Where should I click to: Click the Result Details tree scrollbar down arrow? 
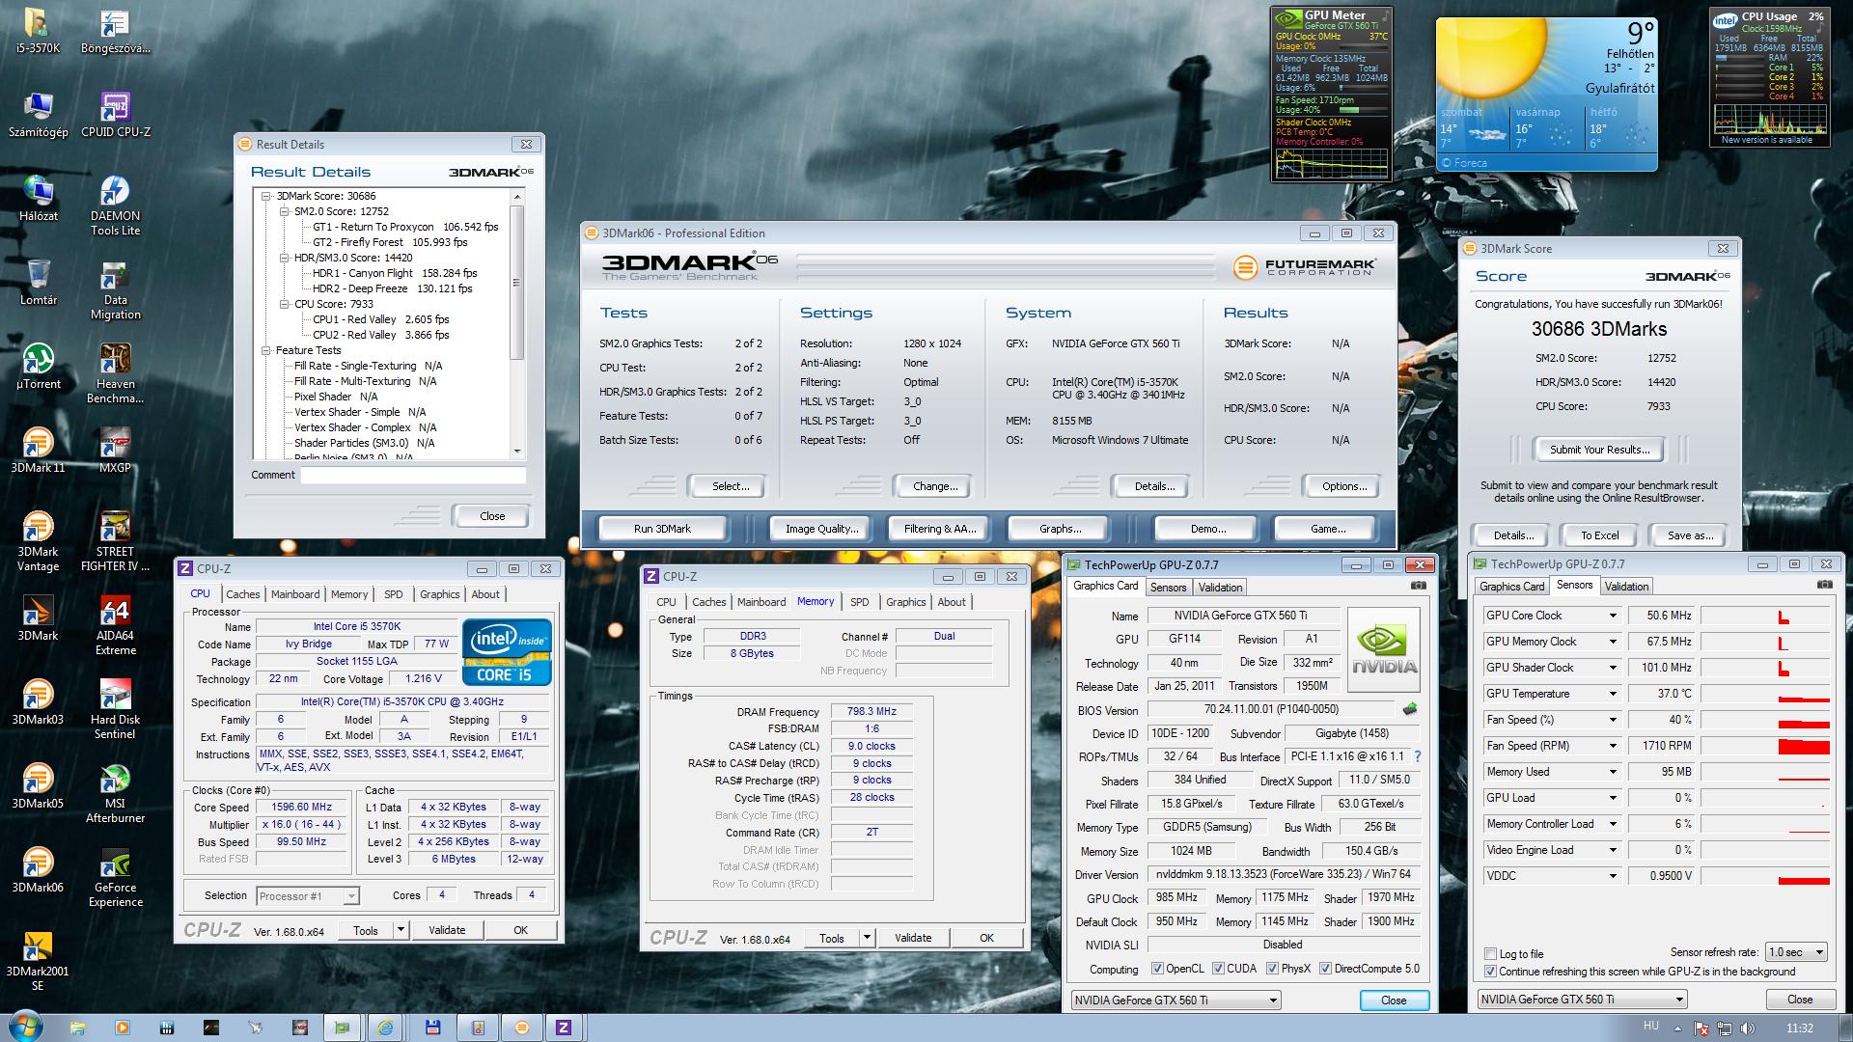click(517, 452)
